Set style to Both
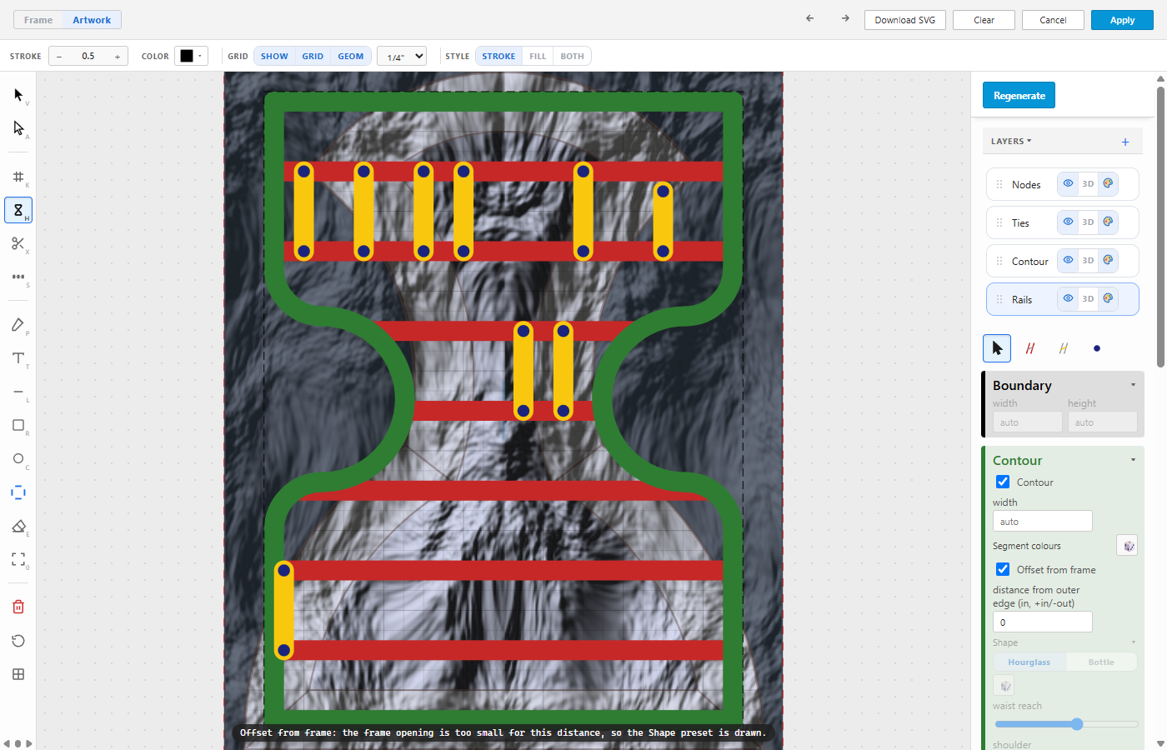 572,57
